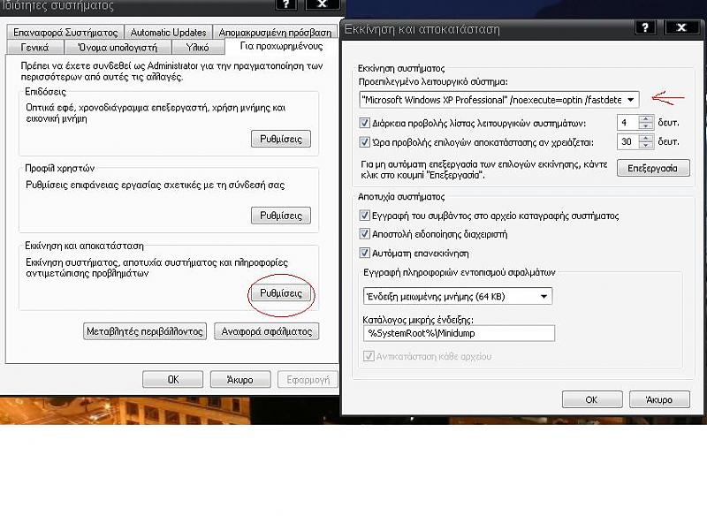Open the help button of Εκκίνηση και αποκατάσταση dialog
Screen dimensions: 707x523
[645, 27]
